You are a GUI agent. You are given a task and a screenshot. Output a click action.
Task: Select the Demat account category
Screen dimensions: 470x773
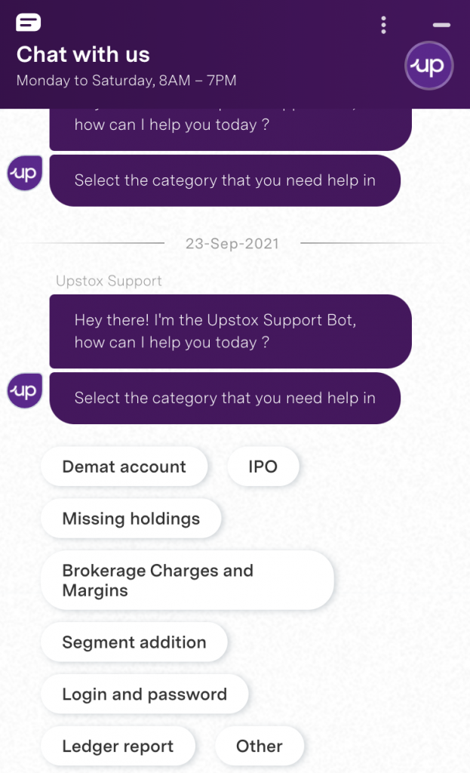click(x=124, y=467)
